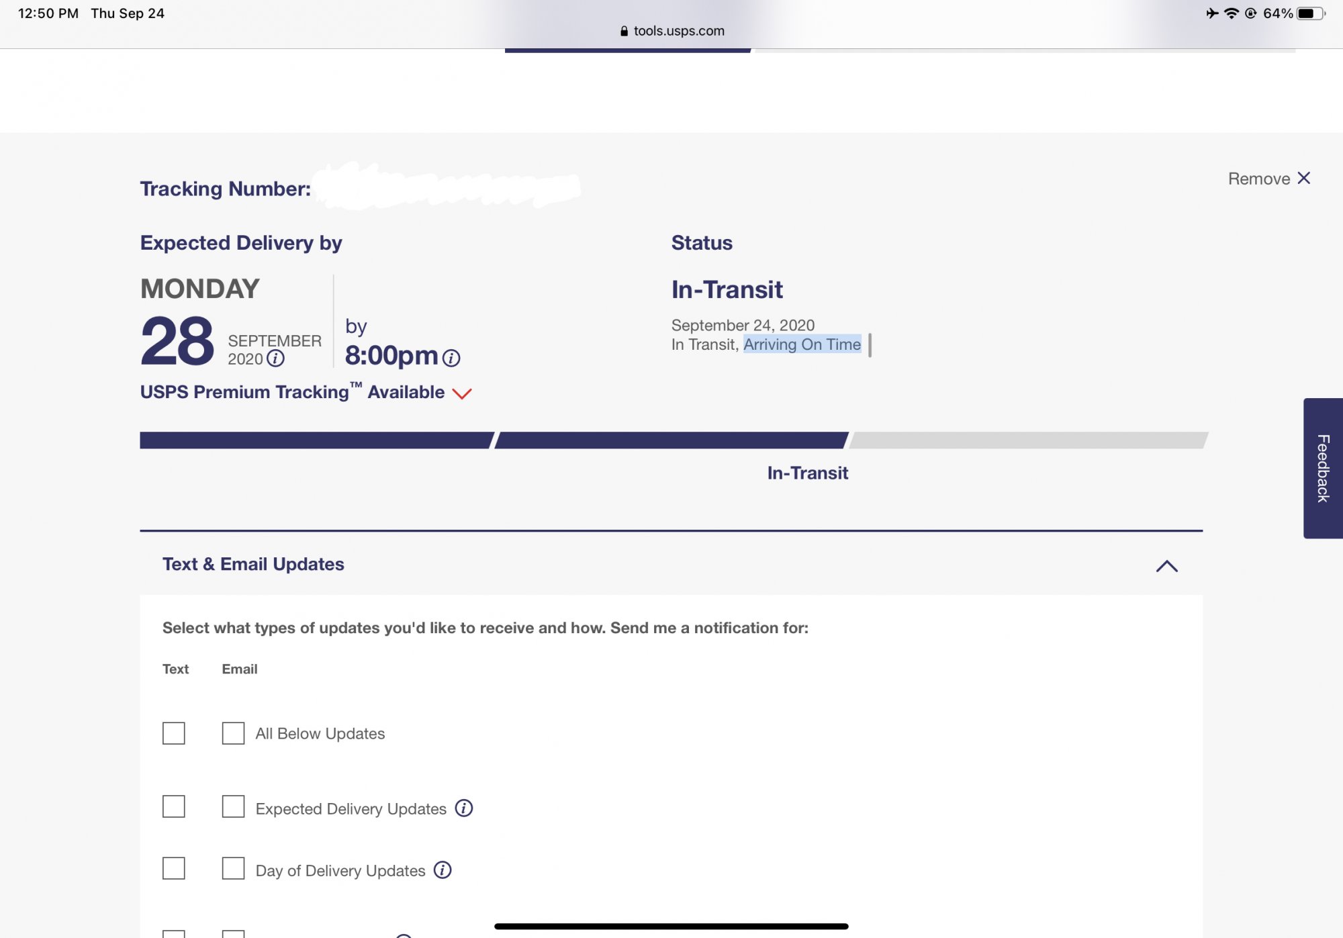1343x938 pixels.
Task: Tap the lock icon in address bar
Action: click(624, 31)
